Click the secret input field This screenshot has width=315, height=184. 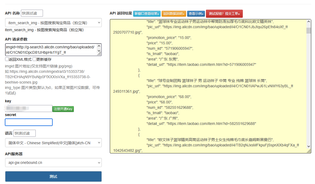(x=29, y=122)
